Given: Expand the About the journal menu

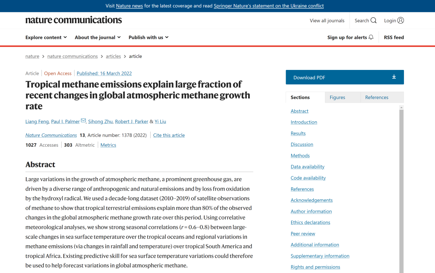Looking at the screenshot, I should [x=97, y=37].
